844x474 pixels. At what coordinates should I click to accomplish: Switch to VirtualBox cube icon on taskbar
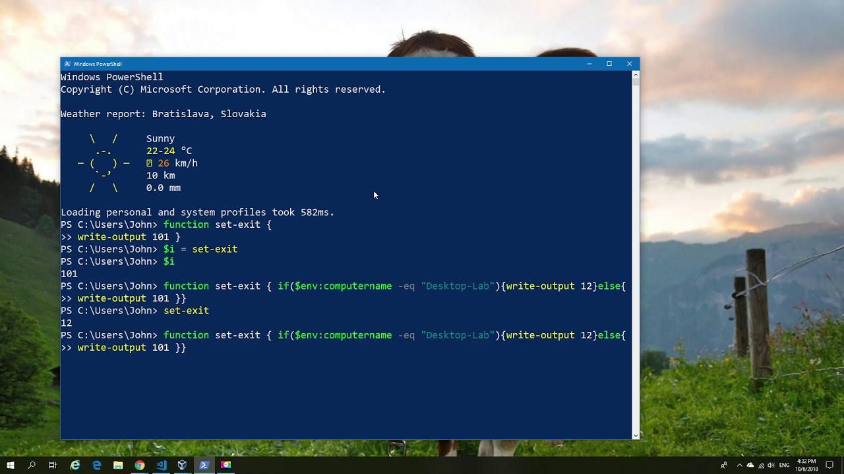pos(183,465)
